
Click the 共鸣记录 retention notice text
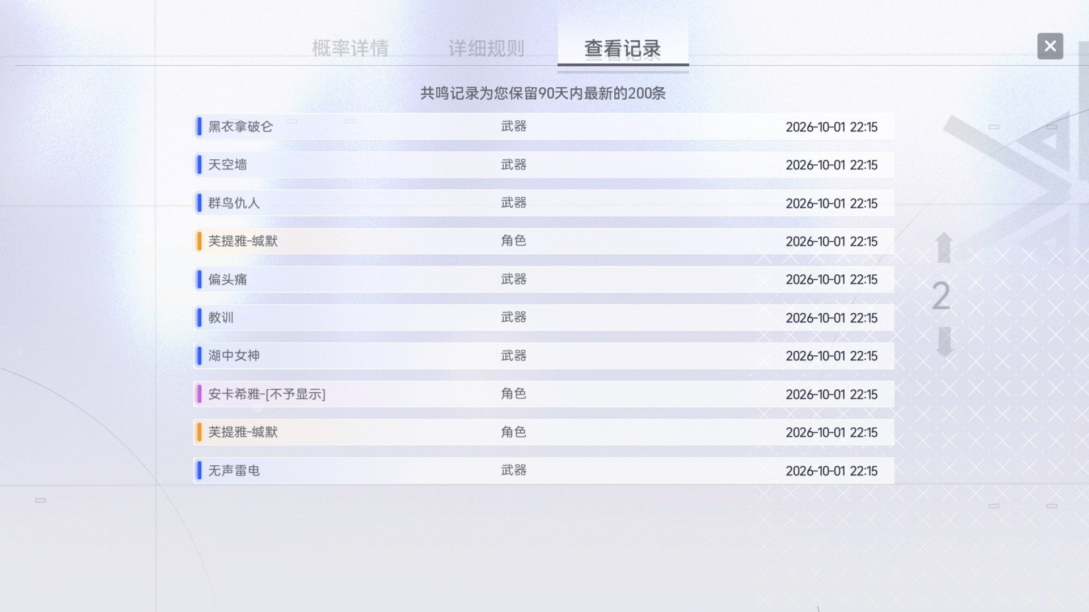coord(543,93)
